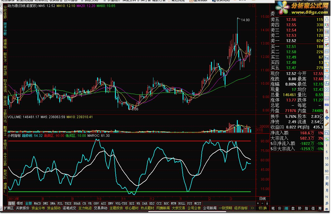Open the 牛叉诊股 side tab
Screen dimensions: 331x214
(5, 160)
